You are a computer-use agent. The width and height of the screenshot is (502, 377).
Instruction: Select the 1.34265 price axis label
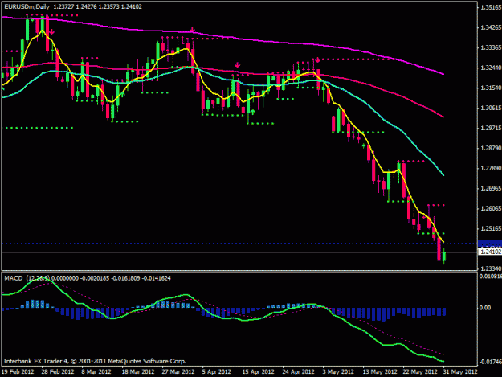click(x=491, y=27)
